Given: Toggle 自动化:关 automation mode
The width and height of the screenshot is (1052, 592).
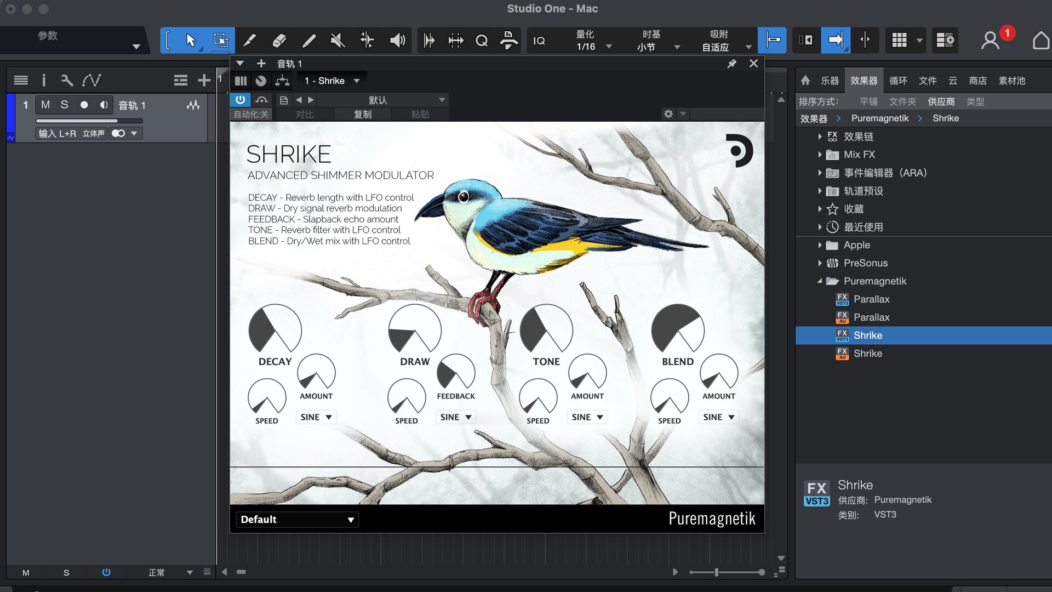Looking at the screenshot, I should pos(251,114).
